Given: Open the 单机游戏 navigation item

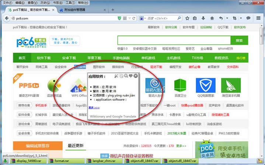Looking at the screenshot, I should pyautogui.click(x=148, y=58).
